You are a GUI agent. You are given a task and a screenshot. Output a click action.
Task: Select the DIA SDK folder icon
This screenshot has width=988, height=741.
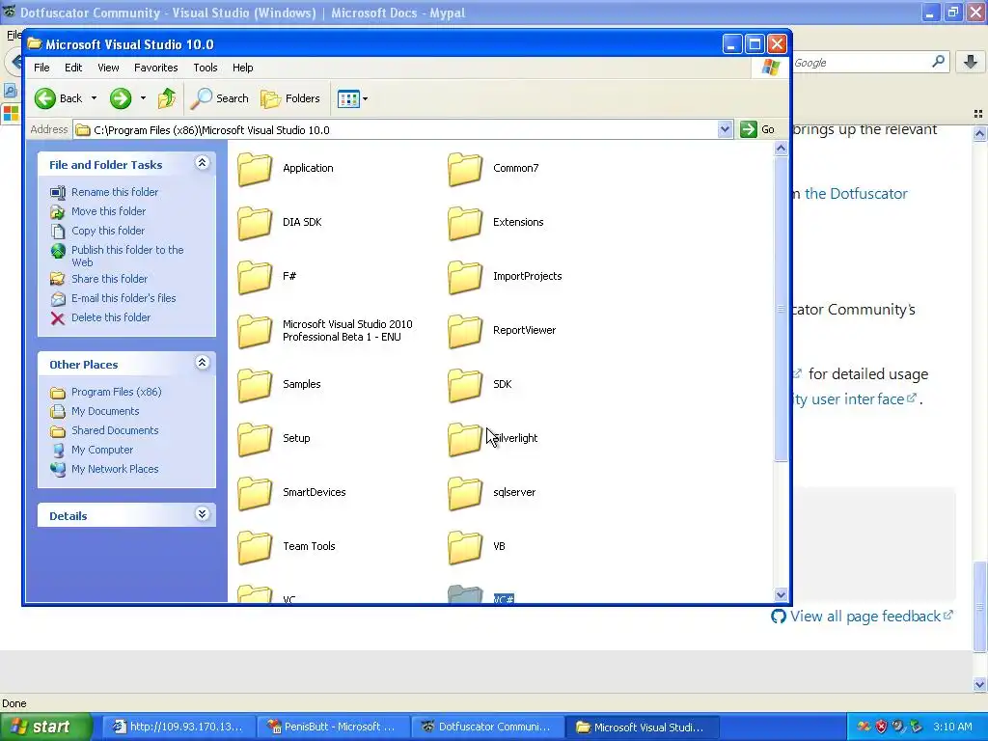(x=255, y=223)
